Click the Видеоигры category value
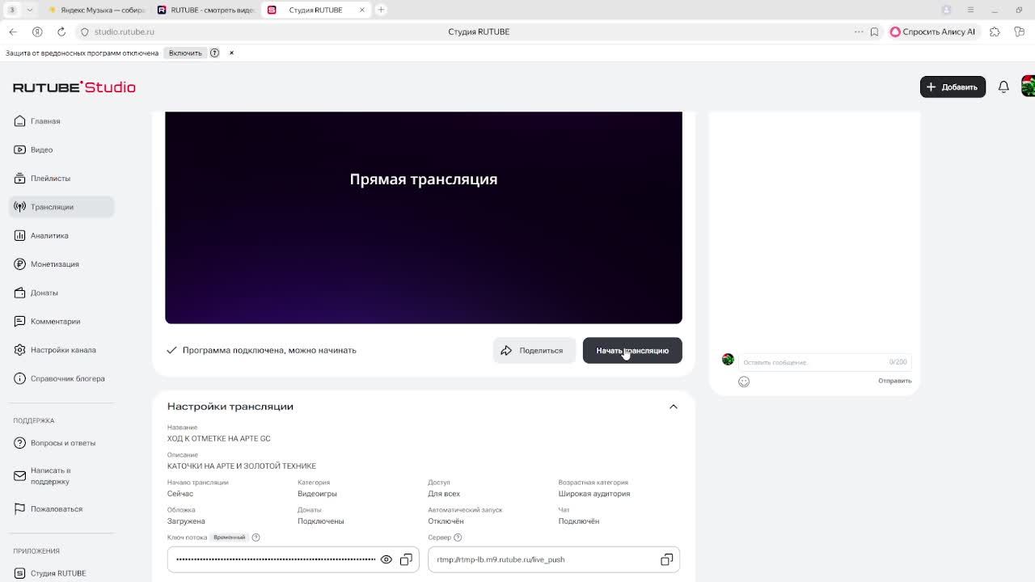1035x582 pixels. pos(317,494)
